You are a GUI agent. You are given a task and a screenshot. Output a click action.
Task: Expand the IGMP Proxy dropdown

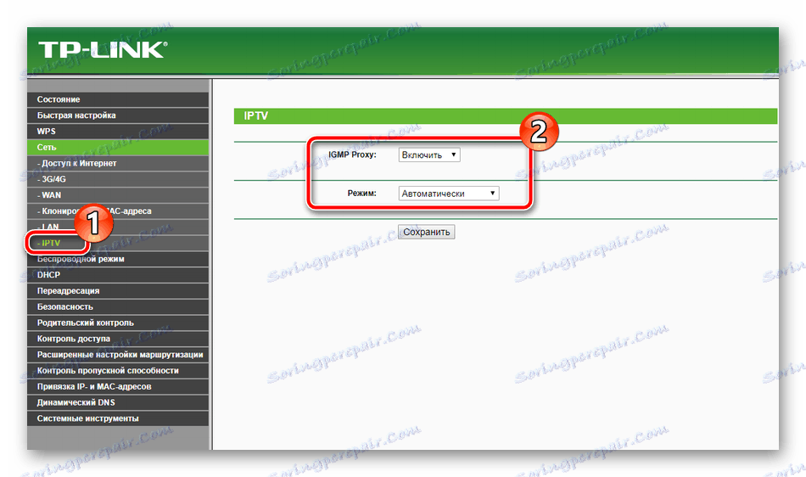(x=429, y=154)
